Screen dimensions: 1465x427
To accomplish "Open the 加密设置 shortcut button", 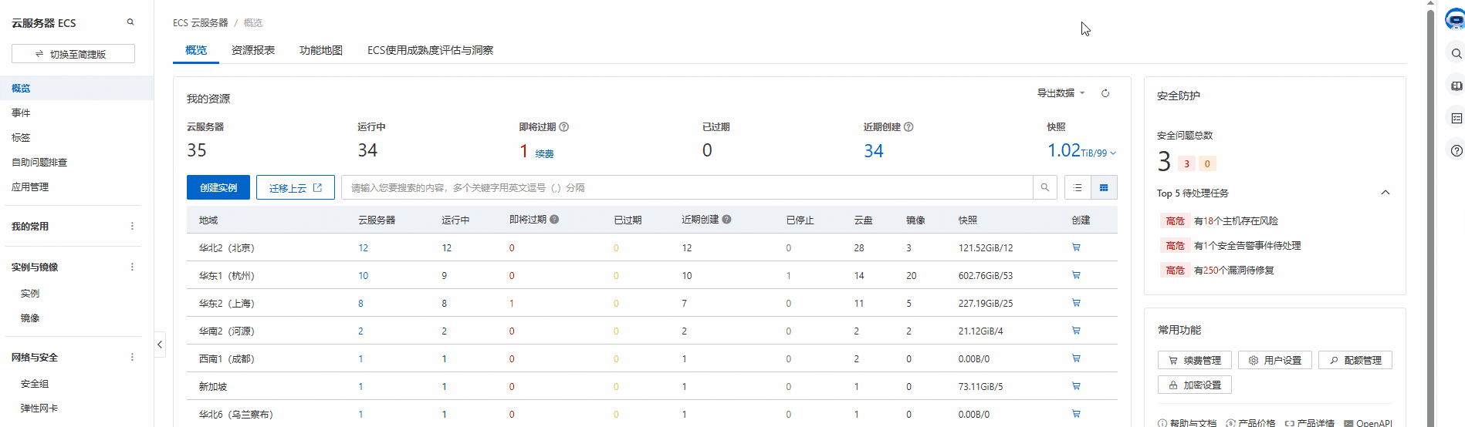I will click(1195, 385).
